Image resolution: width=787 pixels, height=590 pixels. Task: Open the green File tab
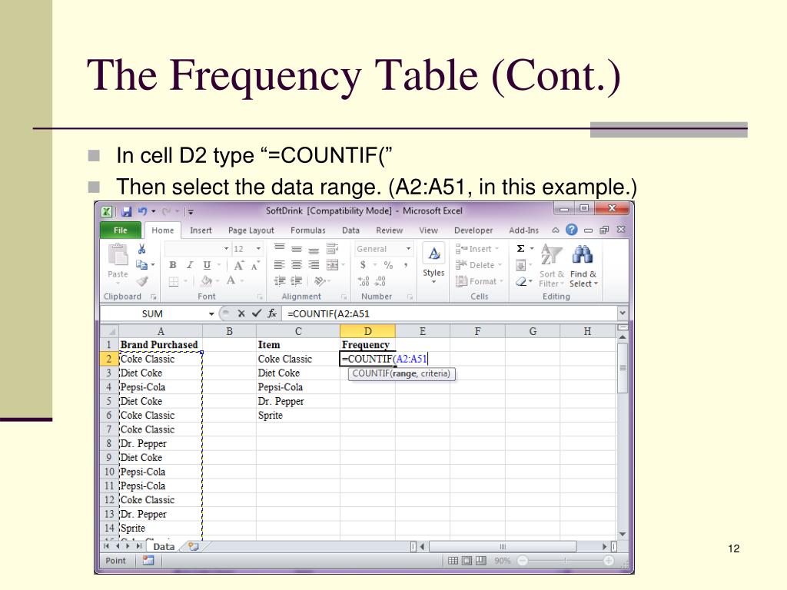(121, 230)
